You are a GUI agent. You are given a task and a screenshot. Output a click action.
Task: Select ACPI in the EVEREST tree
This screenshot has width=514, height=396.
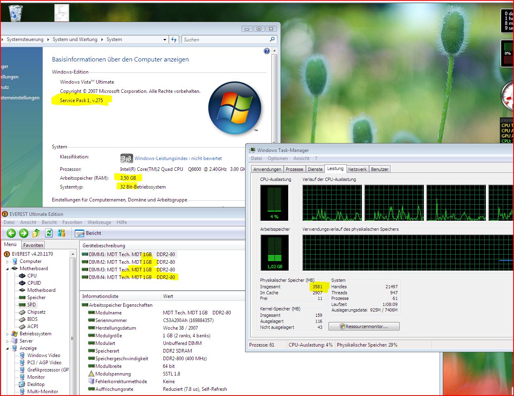pyautogui.click(x=33, y=326)
